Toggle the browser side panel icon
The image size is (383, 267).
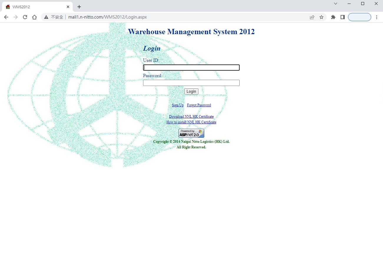pyautogui.click(x=342, y=17)
